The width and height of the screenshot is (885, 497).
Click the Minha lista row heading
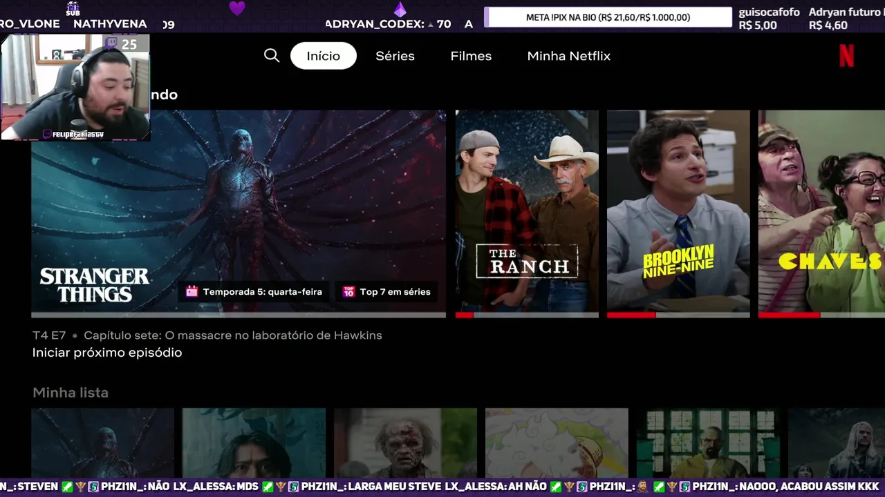click(71, 393)
